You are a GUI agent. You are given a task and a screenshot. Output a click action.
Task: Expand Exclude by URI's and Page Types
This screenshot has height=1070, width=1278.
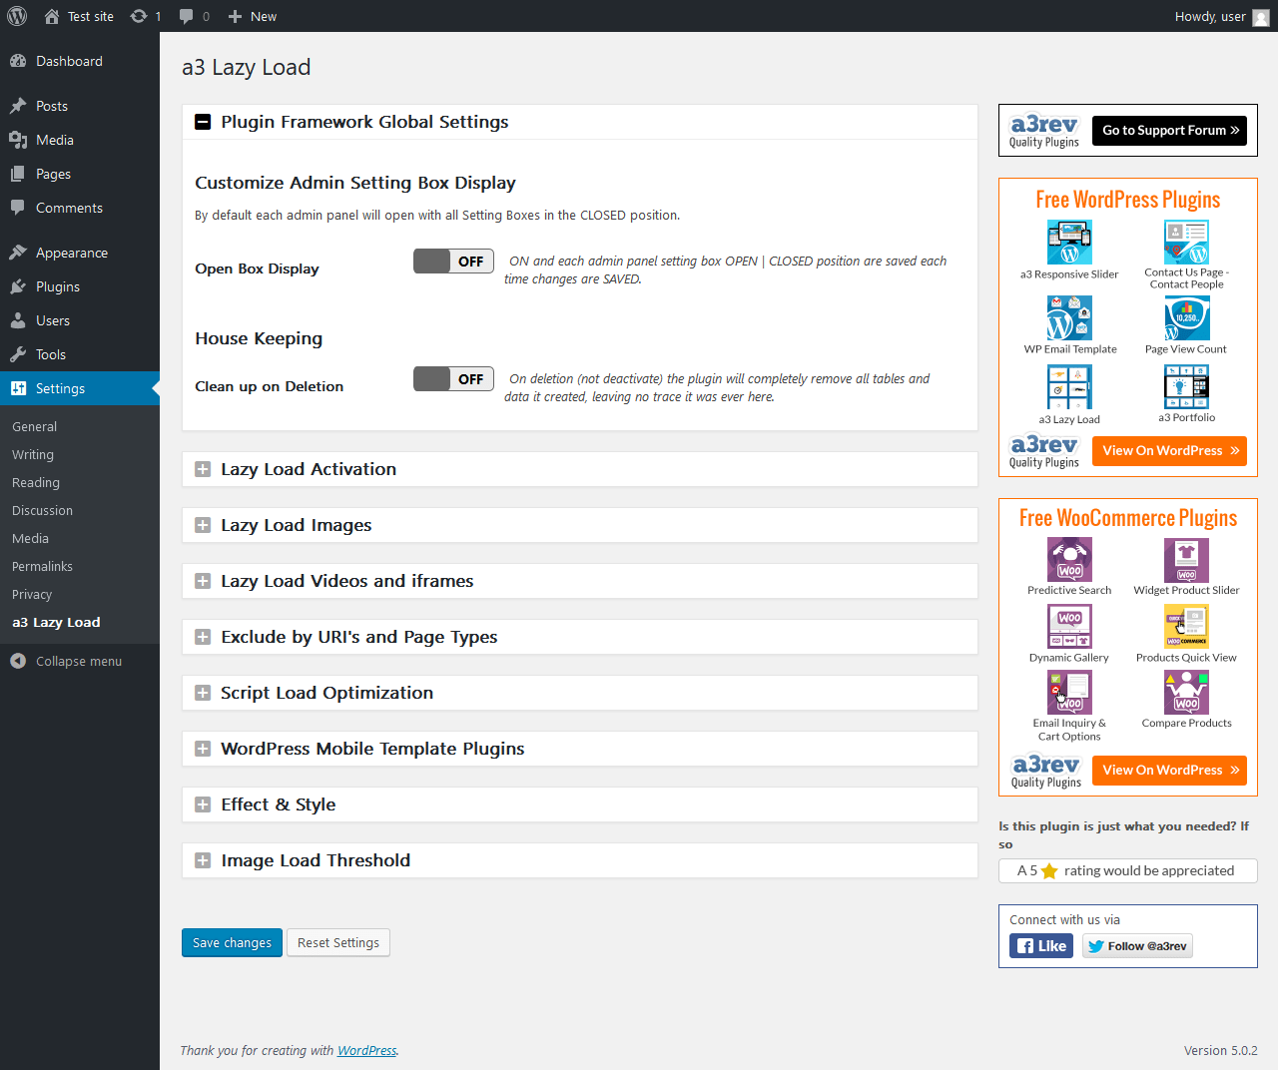tap(203, 637)
